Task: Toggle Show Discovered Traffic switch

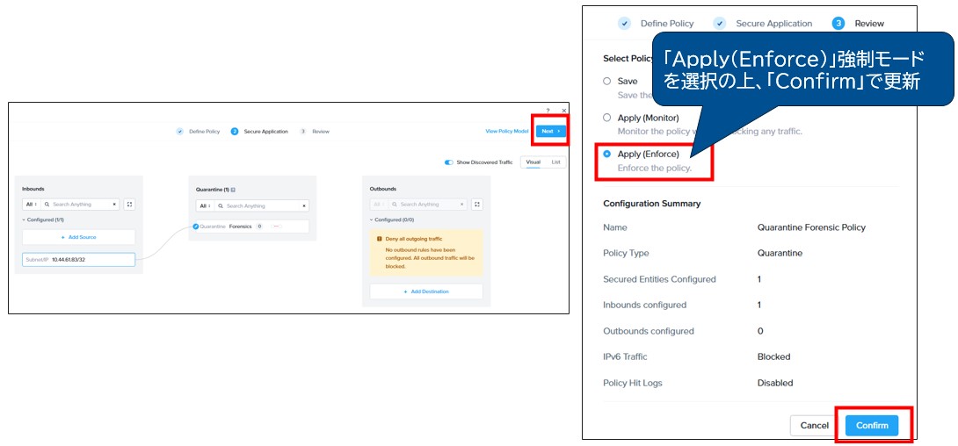Action: pos(449,162)
